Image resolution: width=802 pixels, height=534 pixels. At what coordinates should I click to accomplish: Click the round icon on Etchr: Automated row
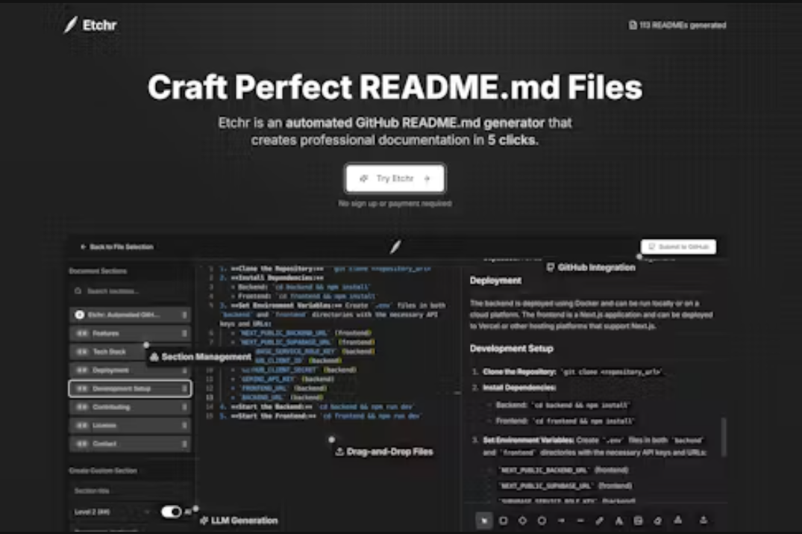(x=79, y=315)
